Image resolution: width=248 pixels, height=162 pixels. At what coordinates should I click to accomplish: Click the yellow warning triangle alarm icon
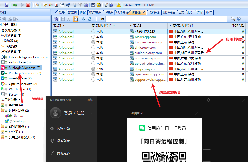[119, 5]
